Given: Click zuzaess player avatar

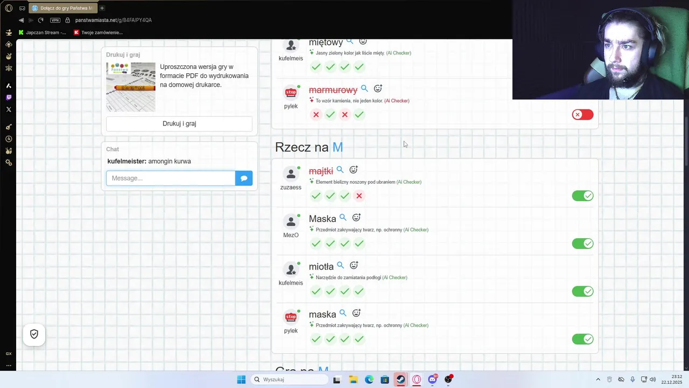Looking at the screenshot, I should [x=291, y=174].
